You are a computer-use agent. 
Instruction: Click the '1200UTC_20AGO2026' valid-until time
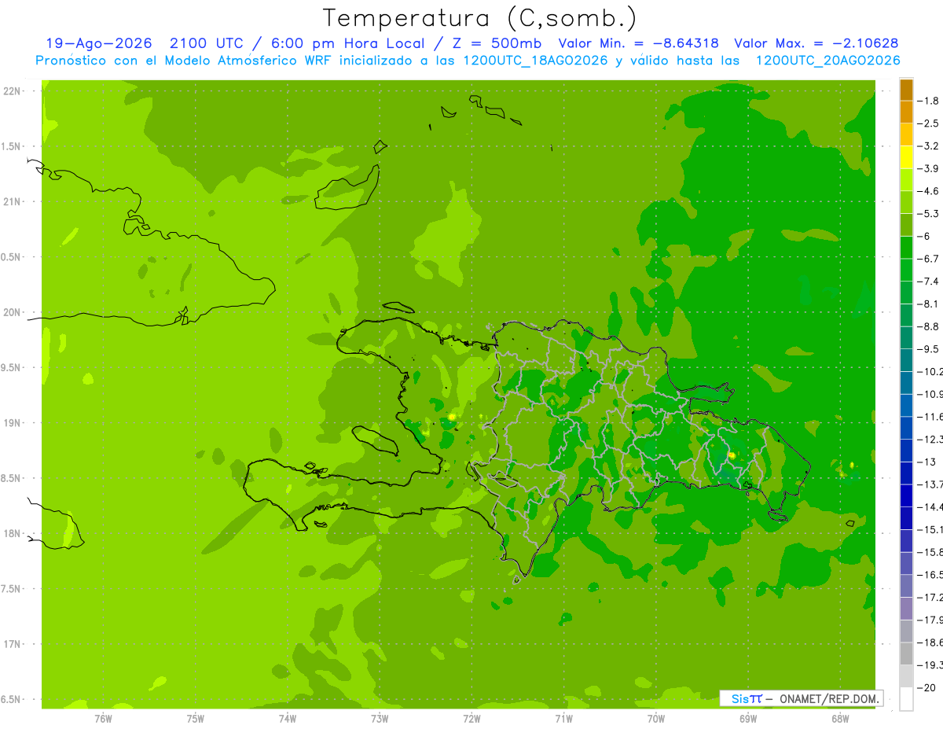point(827,61)
